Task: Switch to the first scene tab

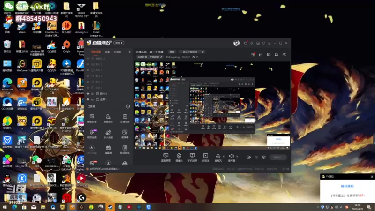Action: pyautogui.click(x=96, y=52)
